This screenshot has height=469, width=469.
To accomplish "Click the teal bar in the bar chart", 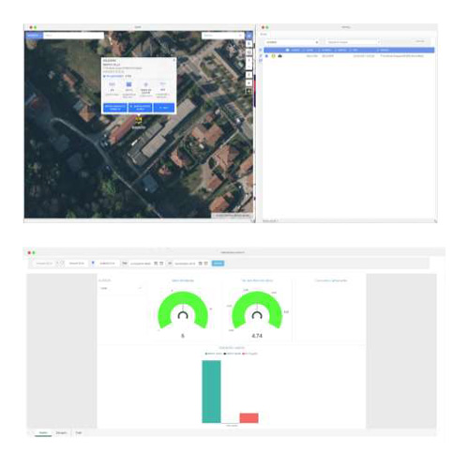I will [x=211, y=392].
